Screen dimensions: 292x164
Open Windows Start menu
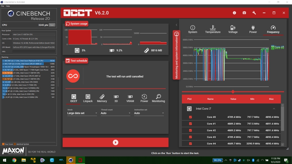click(x=5, y=160)
